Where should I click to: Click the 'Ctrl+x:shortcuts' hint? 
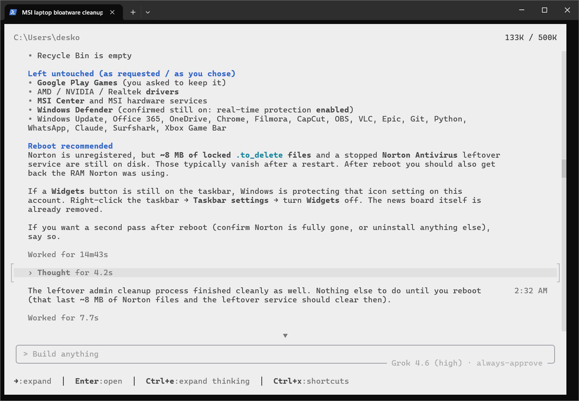coord(311,381)
